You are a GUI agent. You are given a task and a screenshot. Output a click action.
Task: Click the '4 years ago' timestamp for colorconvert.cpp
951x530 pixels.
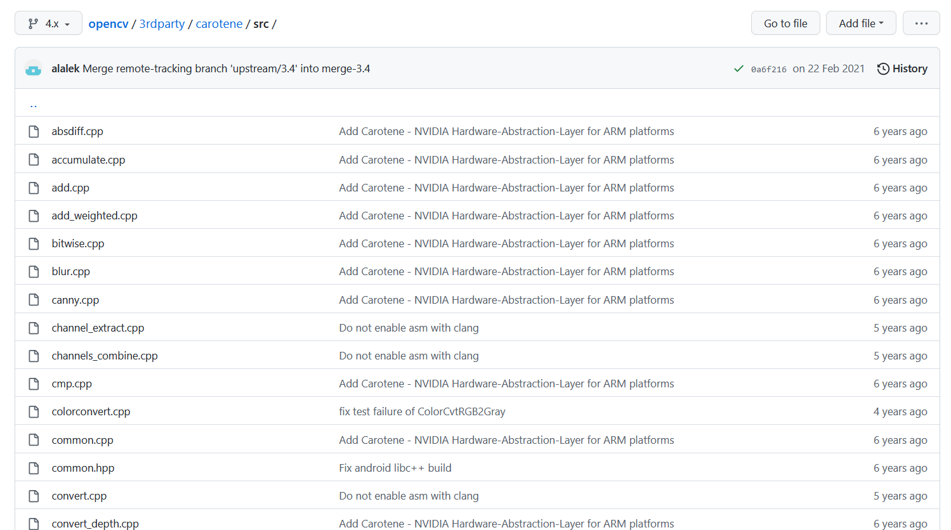[x=900, y=411]
